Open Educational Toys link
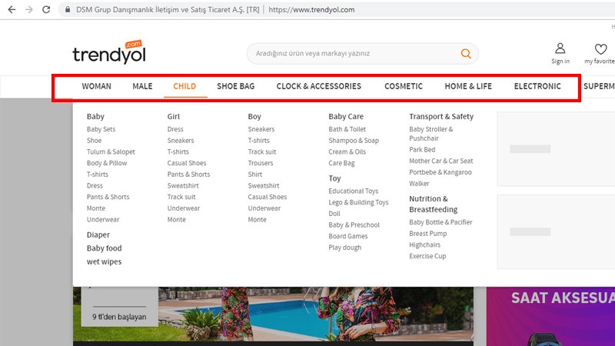This screenshot has height=346, width=615. point(353,191)
